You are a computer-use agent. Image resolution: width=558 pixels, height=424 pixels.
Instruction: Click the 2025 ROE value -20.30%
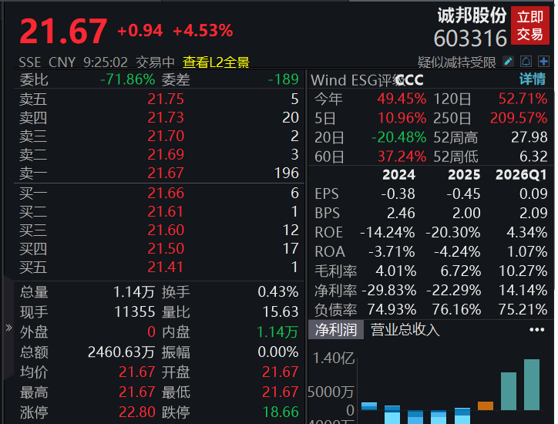[x=453, y=233]
